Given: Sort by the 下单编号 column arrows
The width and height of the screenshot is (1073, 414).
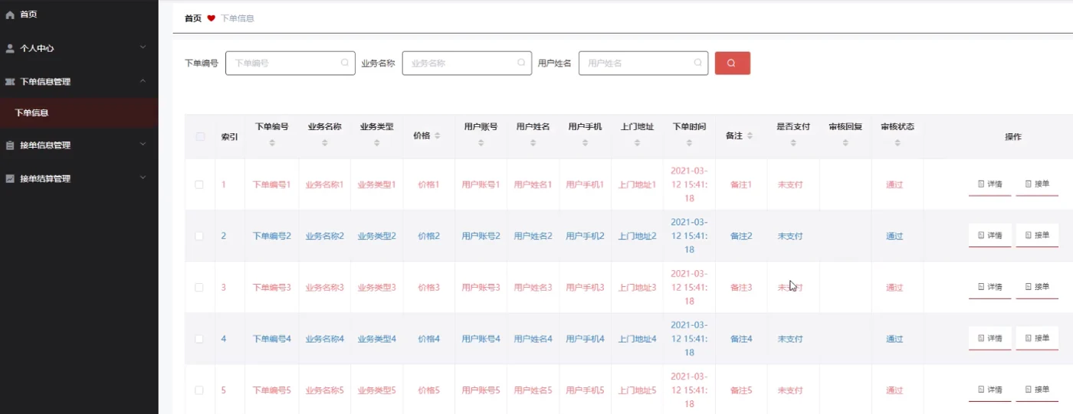Looking at the screenshot, I should (272, 142).
